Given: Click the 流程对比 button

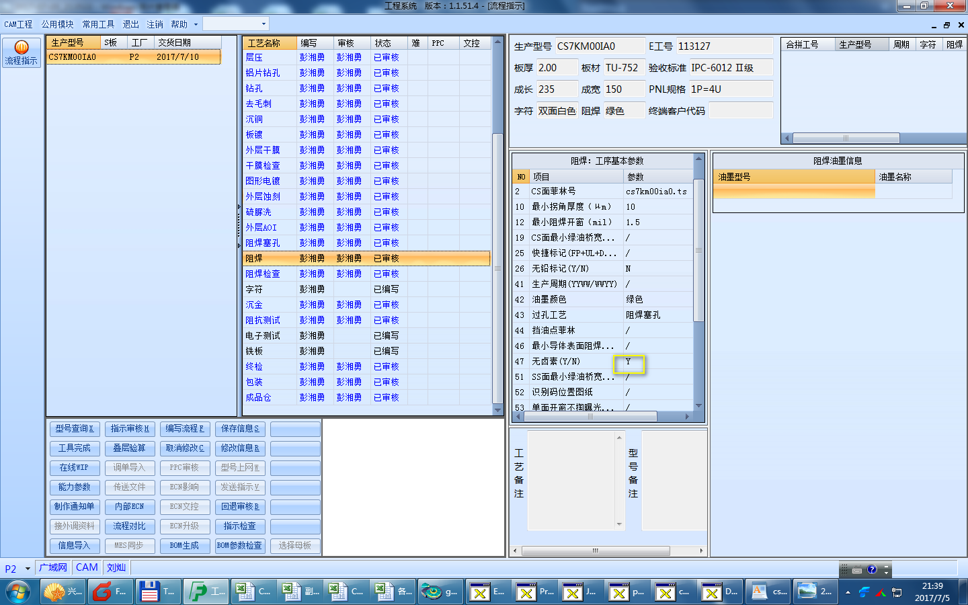Looking at the screenshot, I should 130,526.
